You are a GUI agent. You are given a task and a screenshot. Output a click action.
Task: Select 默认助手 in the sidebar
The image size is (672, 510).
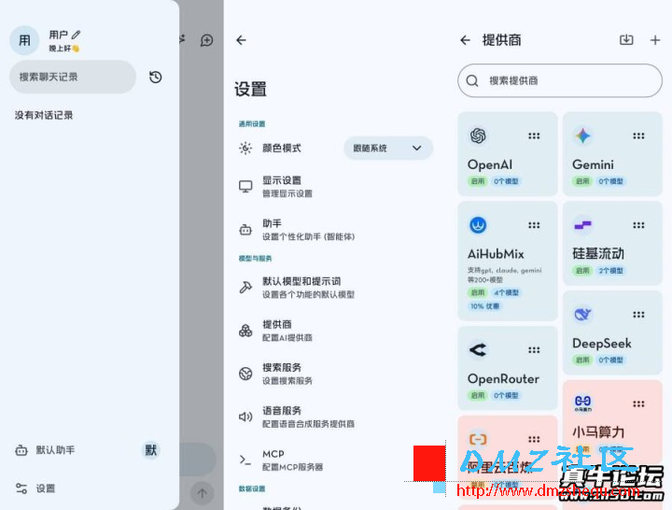coord(56,450)
